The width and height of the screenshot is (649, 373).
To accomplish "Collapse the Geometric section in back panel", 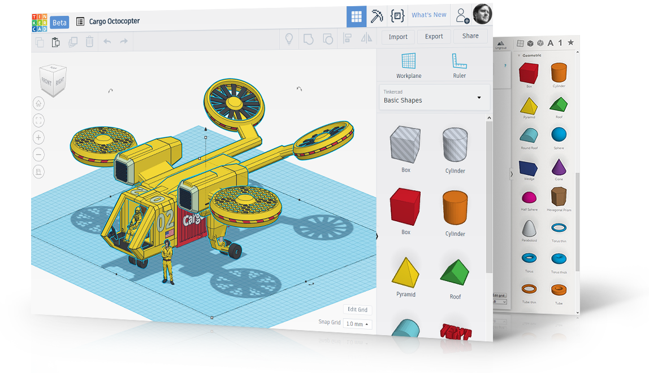I will point(519,55).
